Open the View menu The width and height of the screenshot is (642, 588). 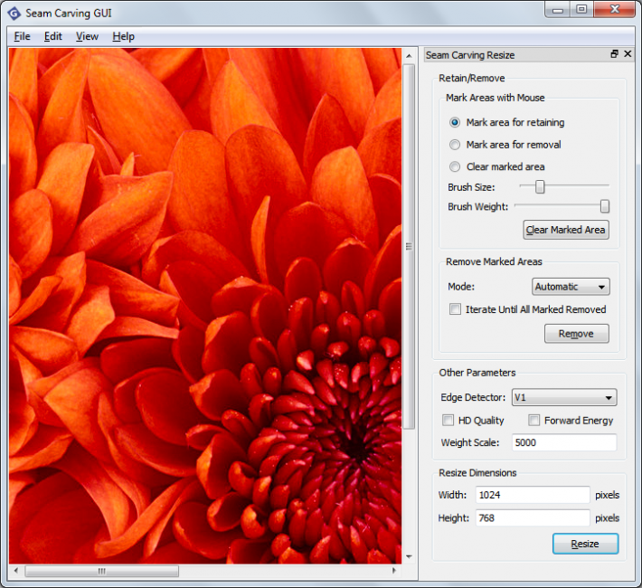coord(87,36)
